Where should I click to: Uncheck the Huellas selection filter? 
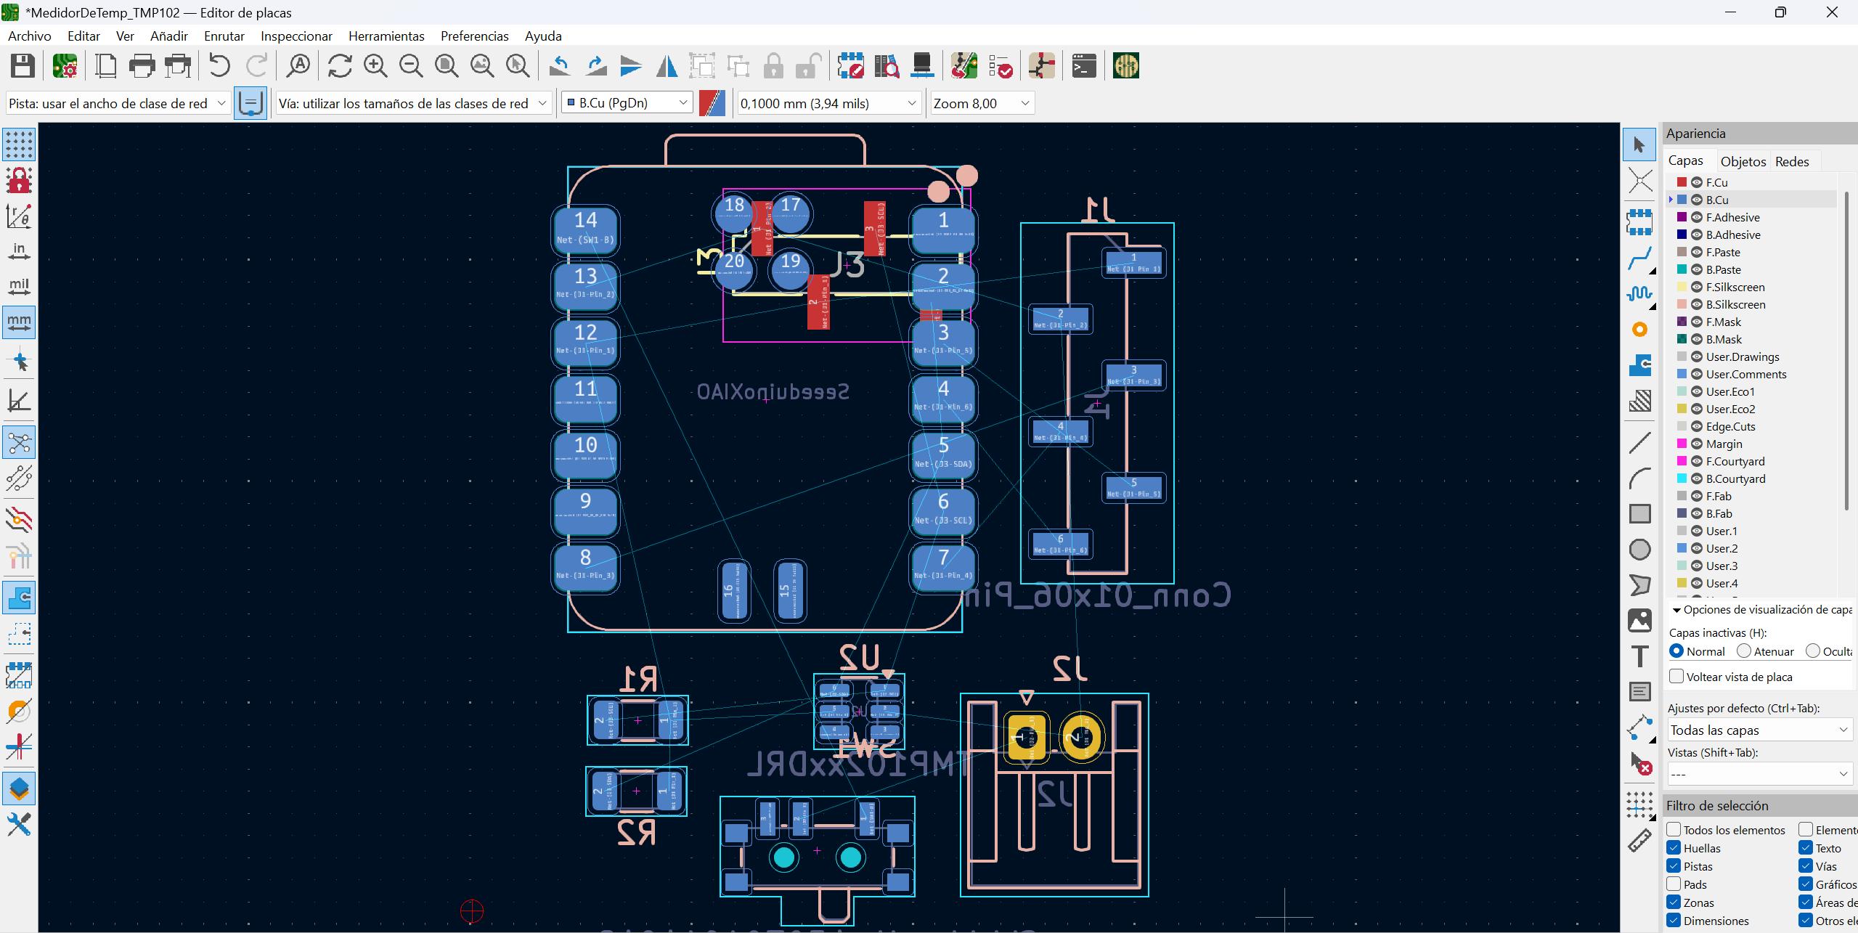coord(1674,847)
